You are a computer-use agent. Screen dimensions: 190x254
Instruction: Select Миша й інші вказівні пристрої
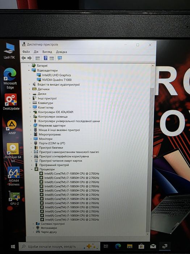[59, 130]
